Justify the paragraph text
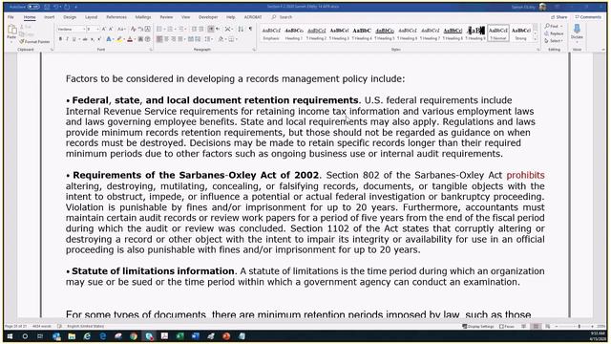The width and height of the screenshot is (611, 344). [x=180, y=39]
